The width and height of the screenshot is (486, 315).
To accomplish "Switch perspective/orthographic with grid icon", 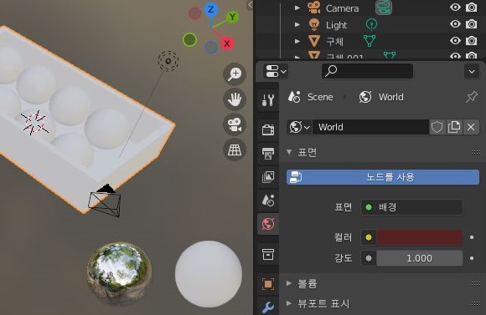I will pyautogui.click(x=235, y=150).
